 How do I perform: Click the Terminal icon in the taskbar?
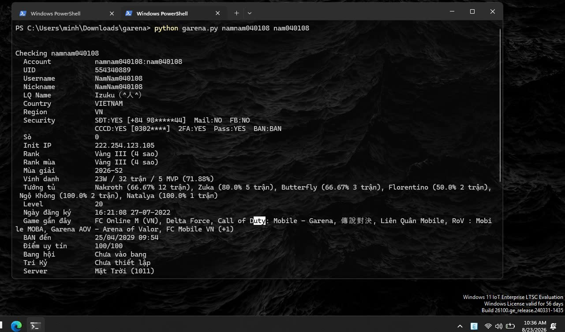point(36,326)
